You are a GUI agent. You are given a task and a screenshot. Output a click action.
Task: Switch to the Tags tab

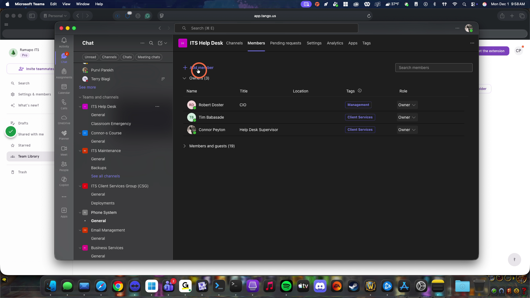click(366, 43)
